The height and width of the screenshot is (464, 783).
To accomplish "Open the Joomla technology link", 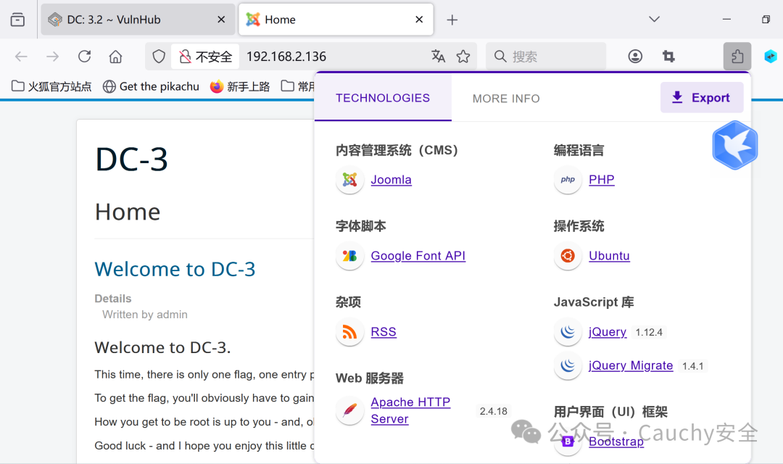I will coord(391,180).
